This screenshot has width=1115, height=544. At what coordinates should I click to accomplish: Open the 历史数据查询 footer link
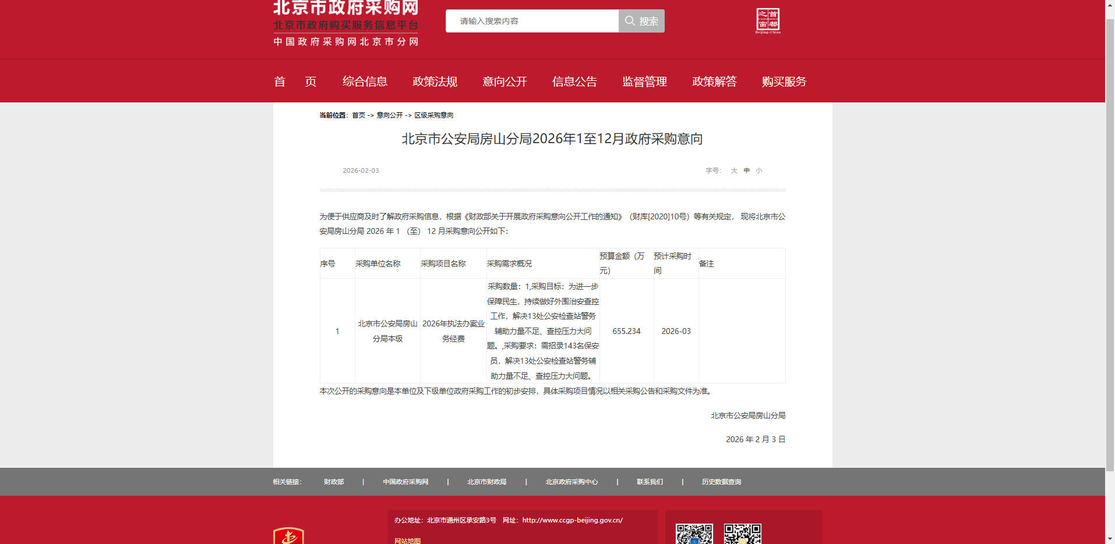point(721,482)
